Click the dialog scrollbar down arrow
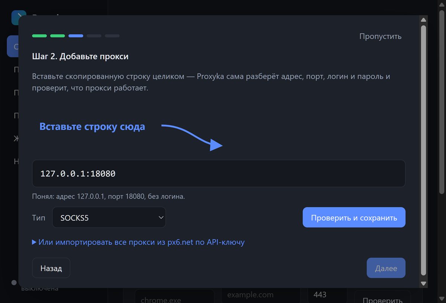Screen dimensions: 446x303 [x=423, y=284]
